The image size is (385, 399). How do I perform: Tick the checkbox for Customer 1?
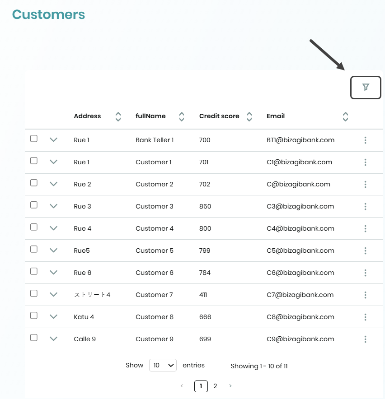[x=34, y=161]
